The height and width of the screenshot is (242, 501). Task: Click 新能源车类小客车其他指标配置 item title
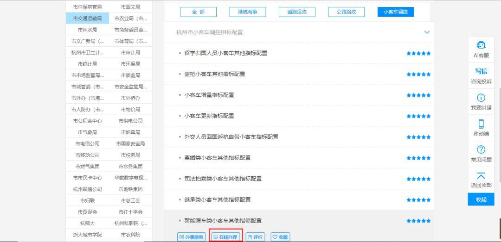[x=223, y=221]
